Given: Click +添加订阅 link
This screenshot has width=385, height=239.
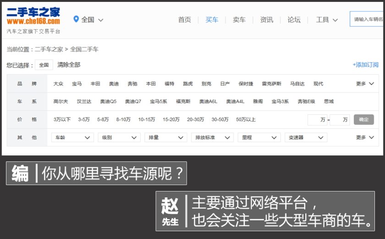Looking at the screenshot, I should (x=365, y=64).
